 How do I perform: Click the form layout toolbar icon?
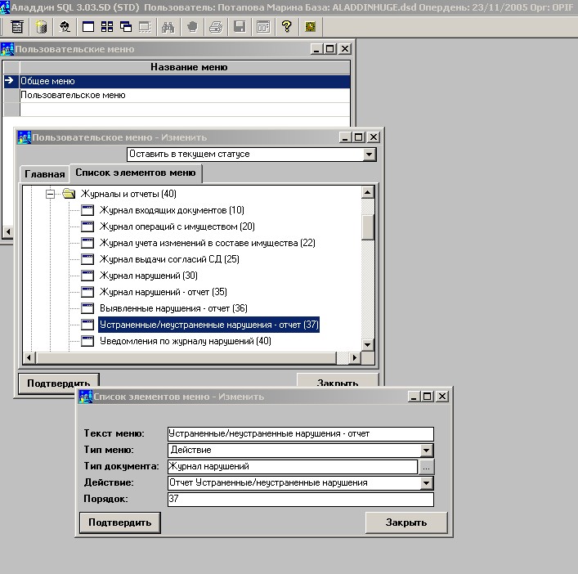[x=263, y=27]
